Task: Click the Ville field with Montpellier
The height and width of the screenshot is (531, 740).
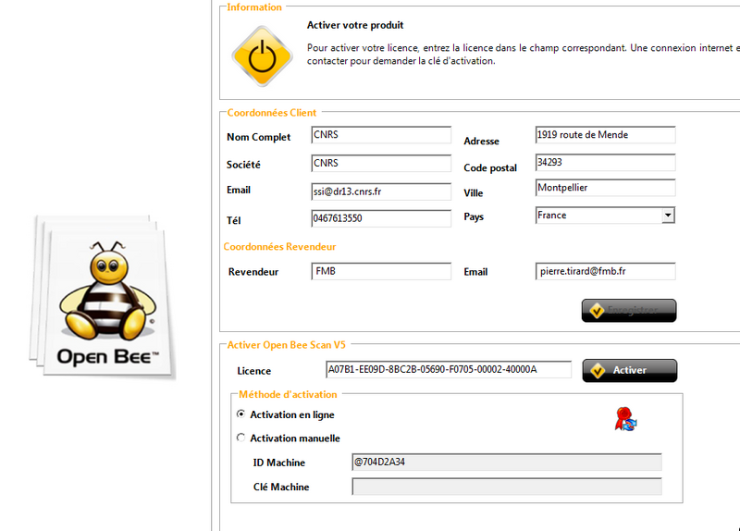Action: click(x=605, y=188)
